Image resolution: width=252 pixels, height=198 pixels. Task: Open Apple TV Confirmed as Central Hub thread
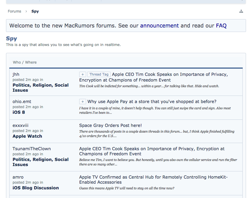pos(153,180)
